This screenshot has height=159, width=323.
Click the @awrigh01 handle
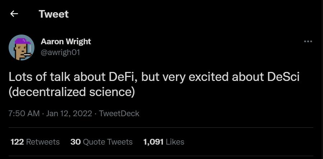tap(61, 53)
